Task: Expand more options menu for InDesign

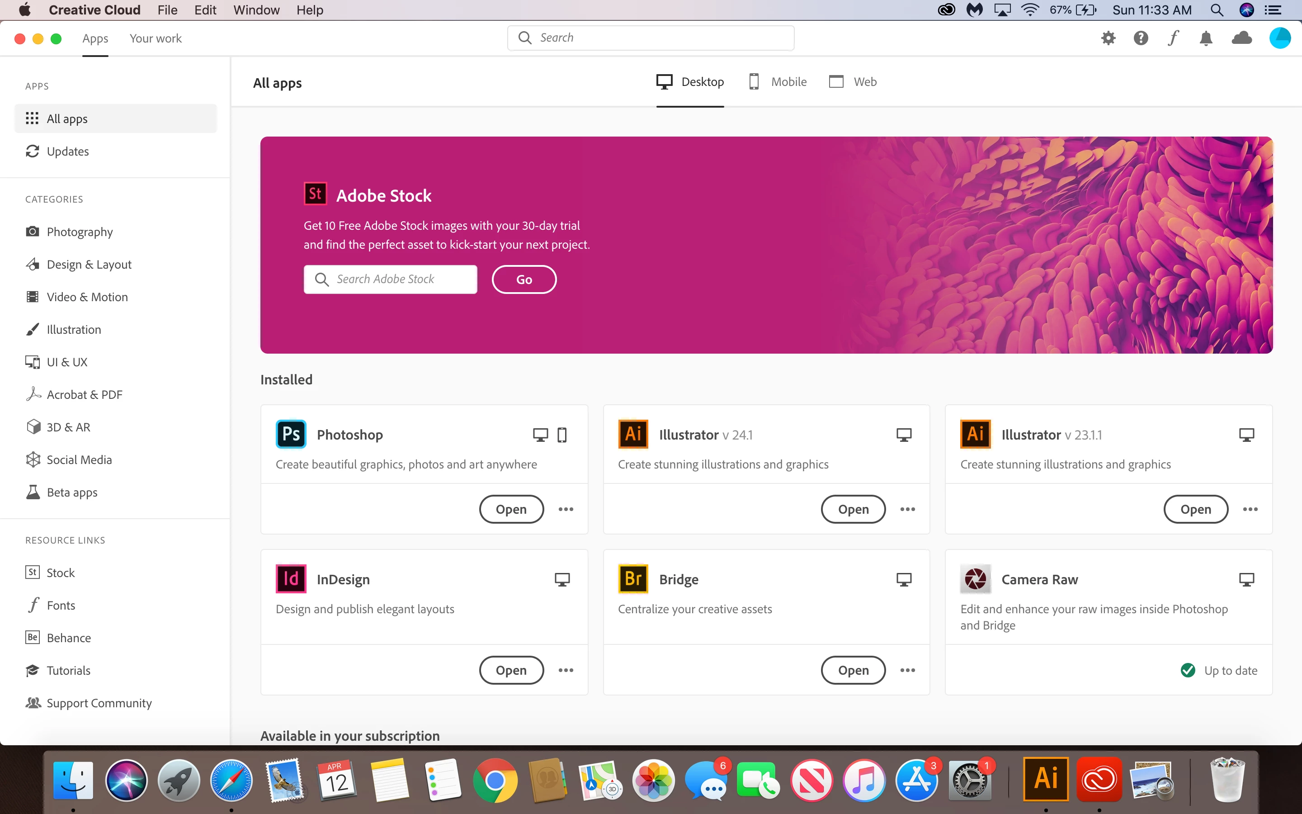Action: (x=566, y=670)
